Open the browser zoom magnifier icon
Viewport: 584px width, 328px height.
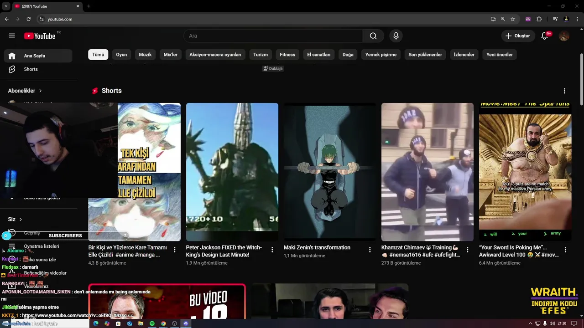coord(503,19)
